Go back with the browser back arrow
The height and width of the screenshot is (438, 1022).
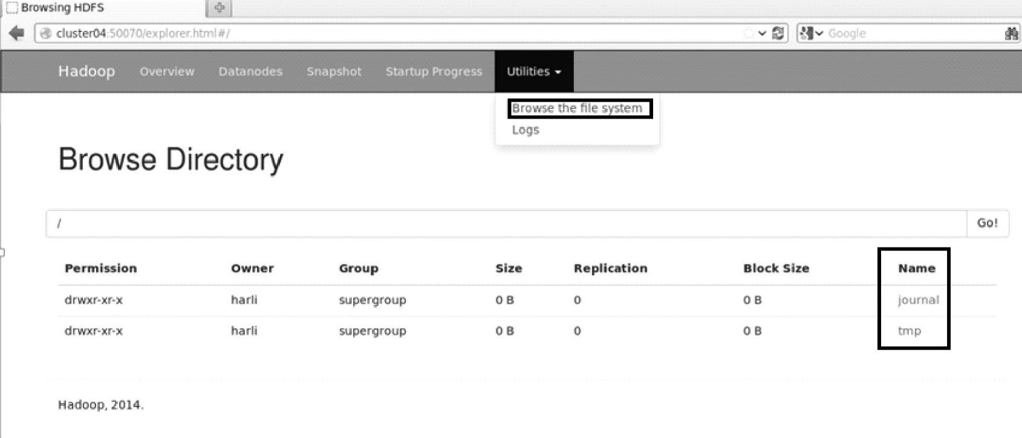[16, 33]
